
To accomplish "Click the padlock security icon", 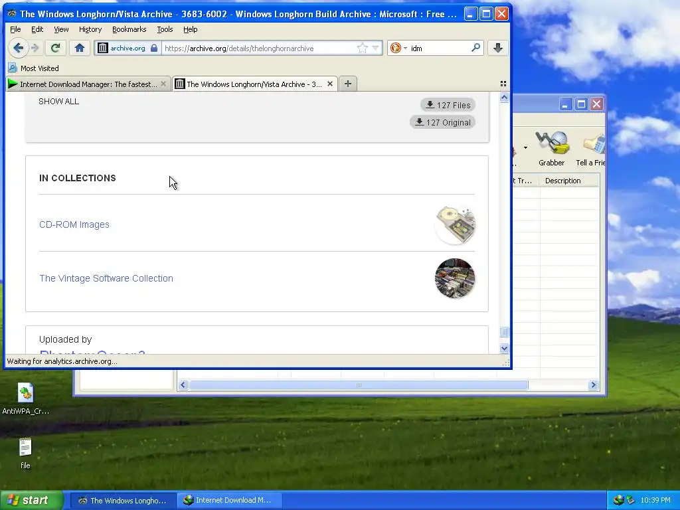I will click(x=154, y=48).
